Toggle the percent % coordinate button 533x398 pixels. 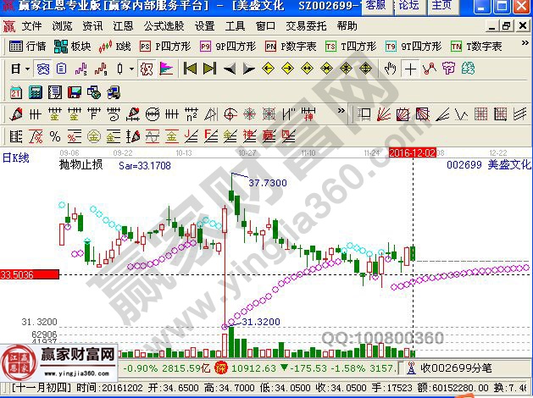pos(53,135)
